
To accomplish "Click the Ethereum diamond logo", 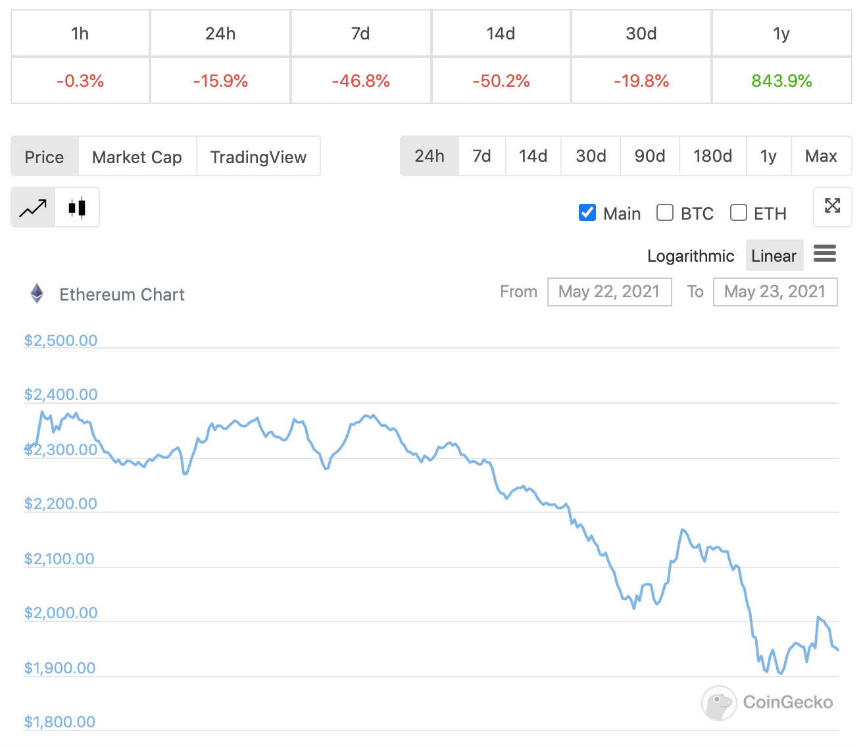I will pyautogui.click(x=37, y=293).
